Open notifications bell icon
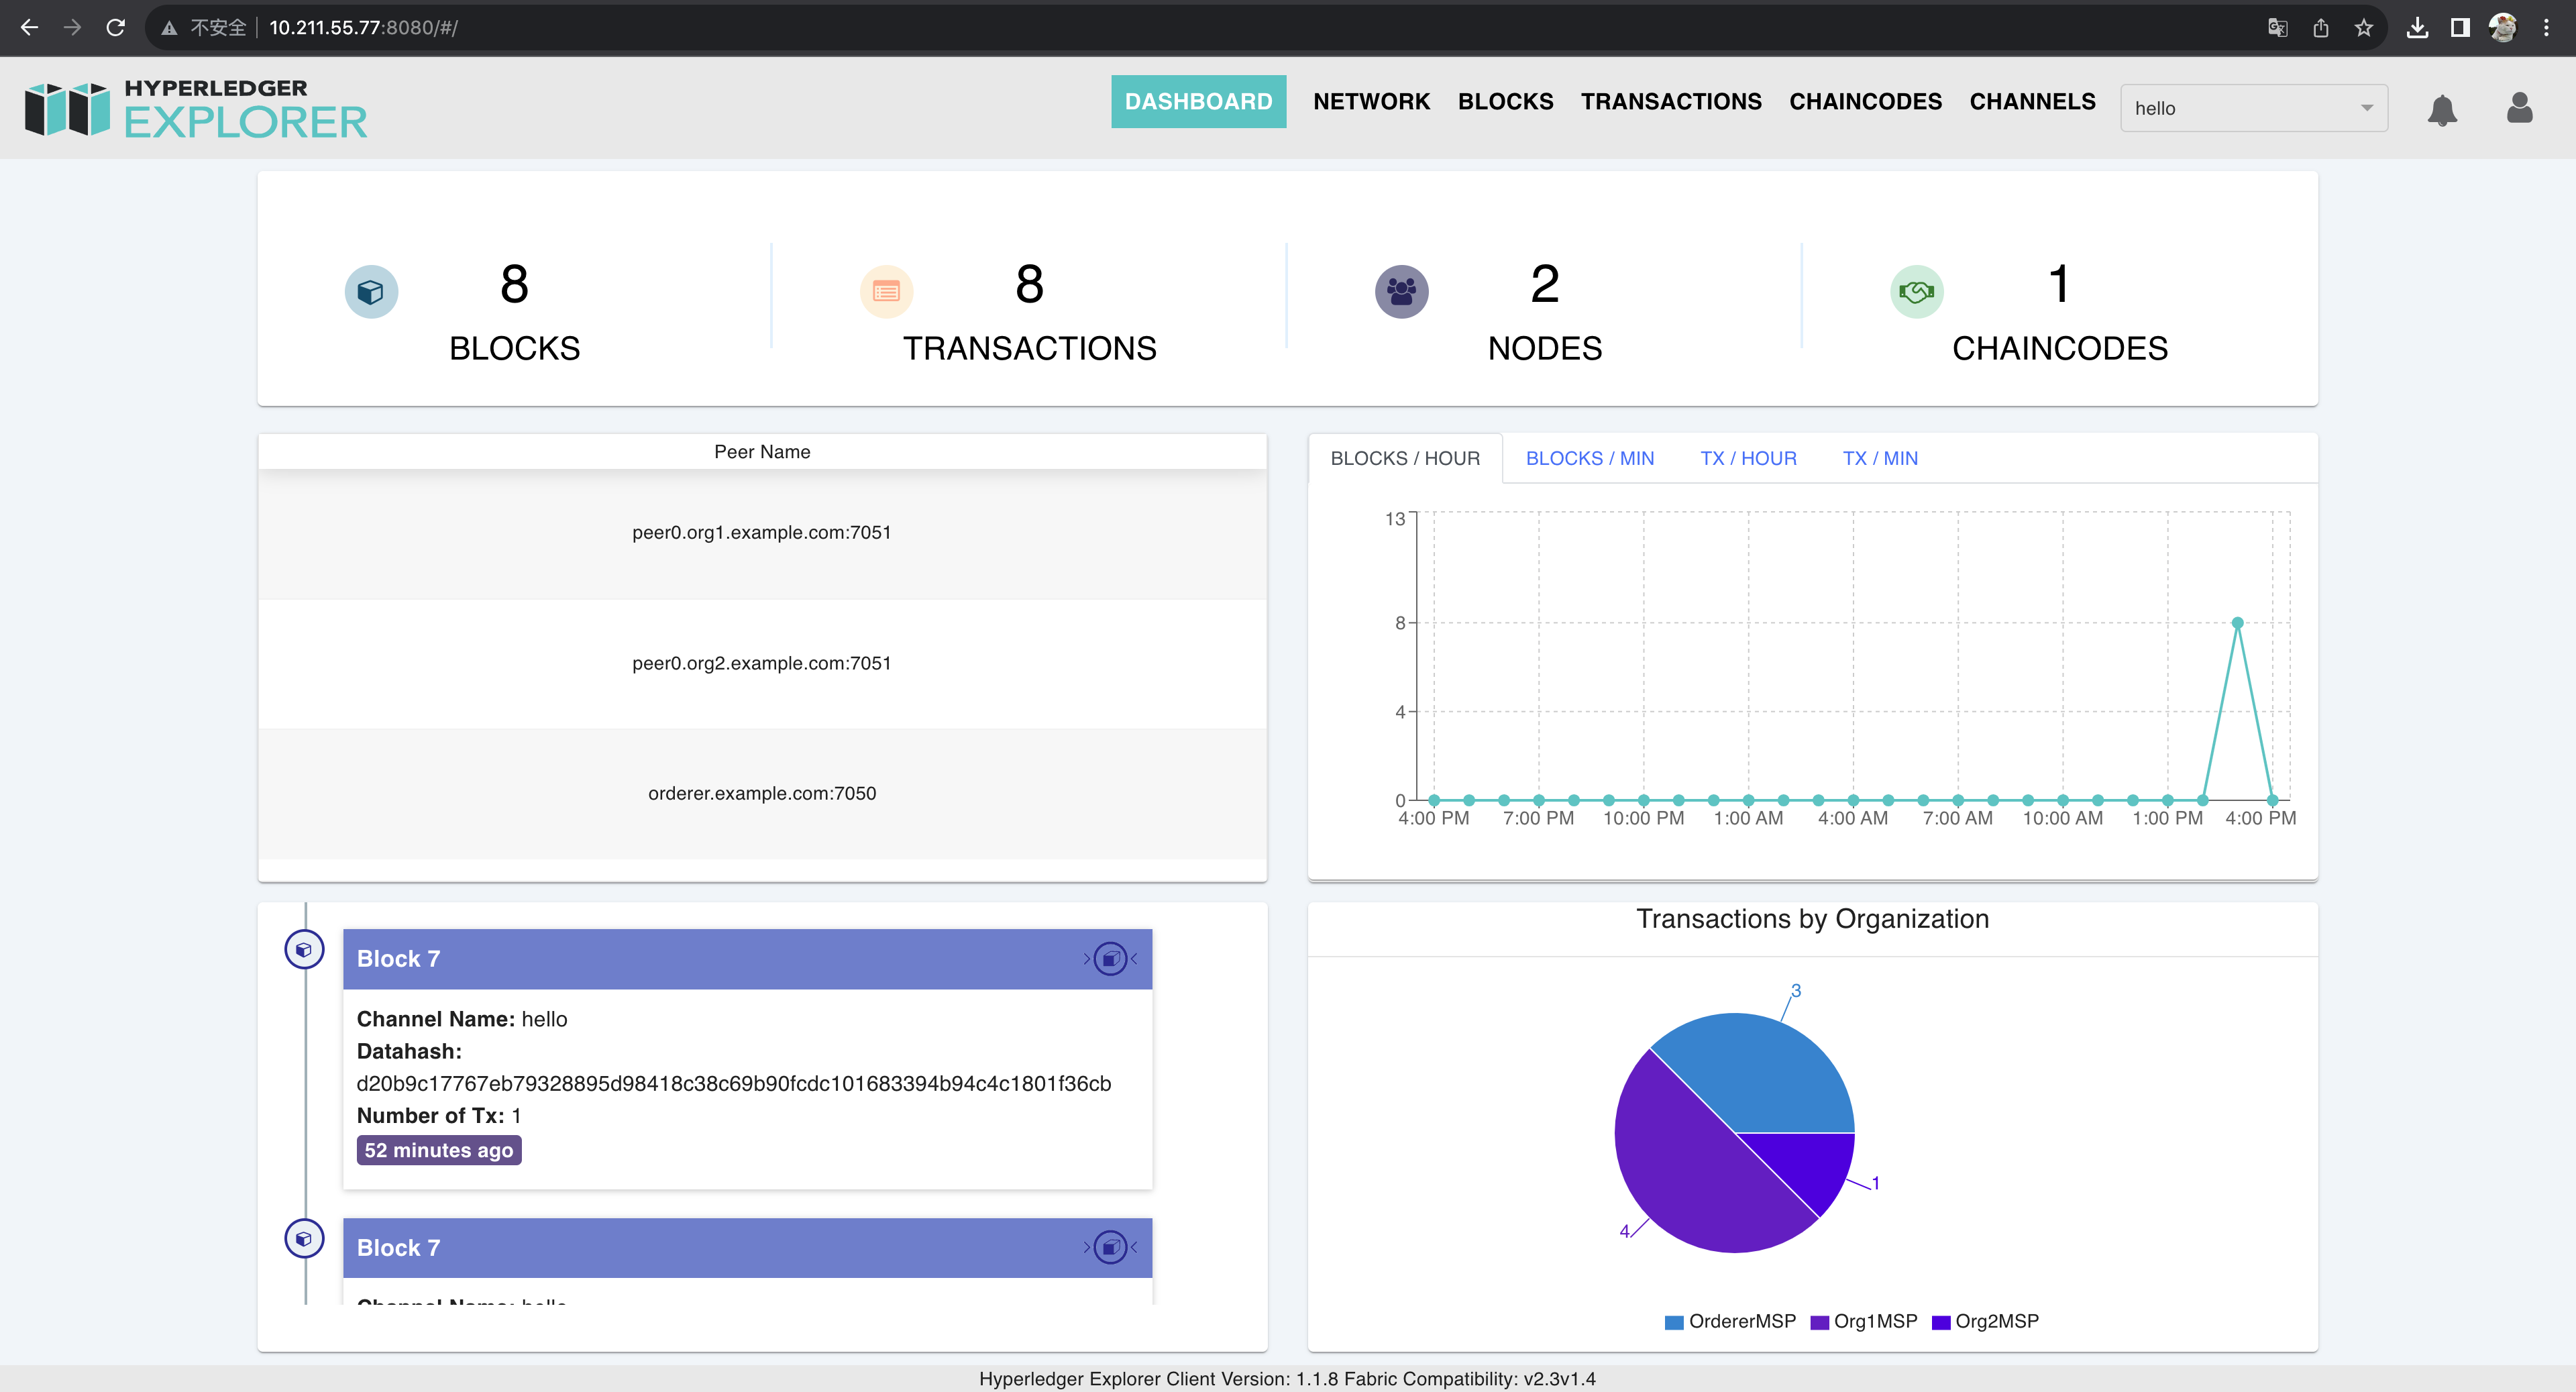 (x=2442, y=109)
